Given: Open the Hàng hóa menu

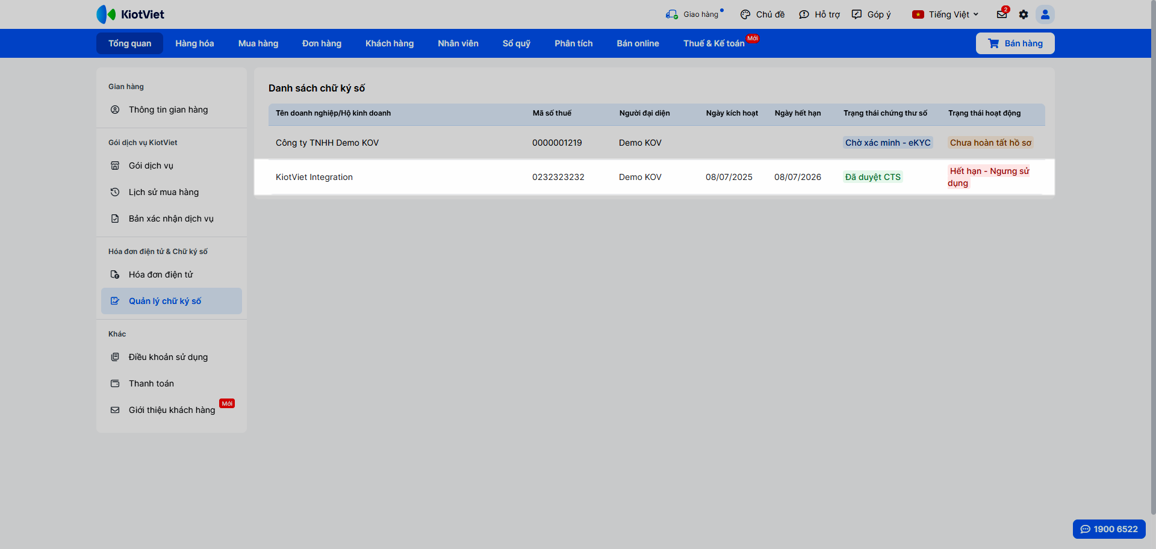Looking at the screenshot, I should (194, 43).
